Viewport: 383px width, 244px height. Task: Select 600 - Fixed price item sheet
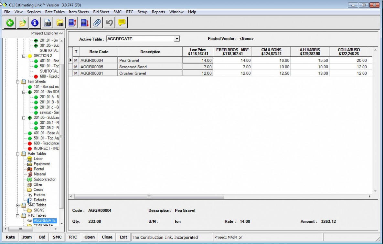click(x=46, y=143)
